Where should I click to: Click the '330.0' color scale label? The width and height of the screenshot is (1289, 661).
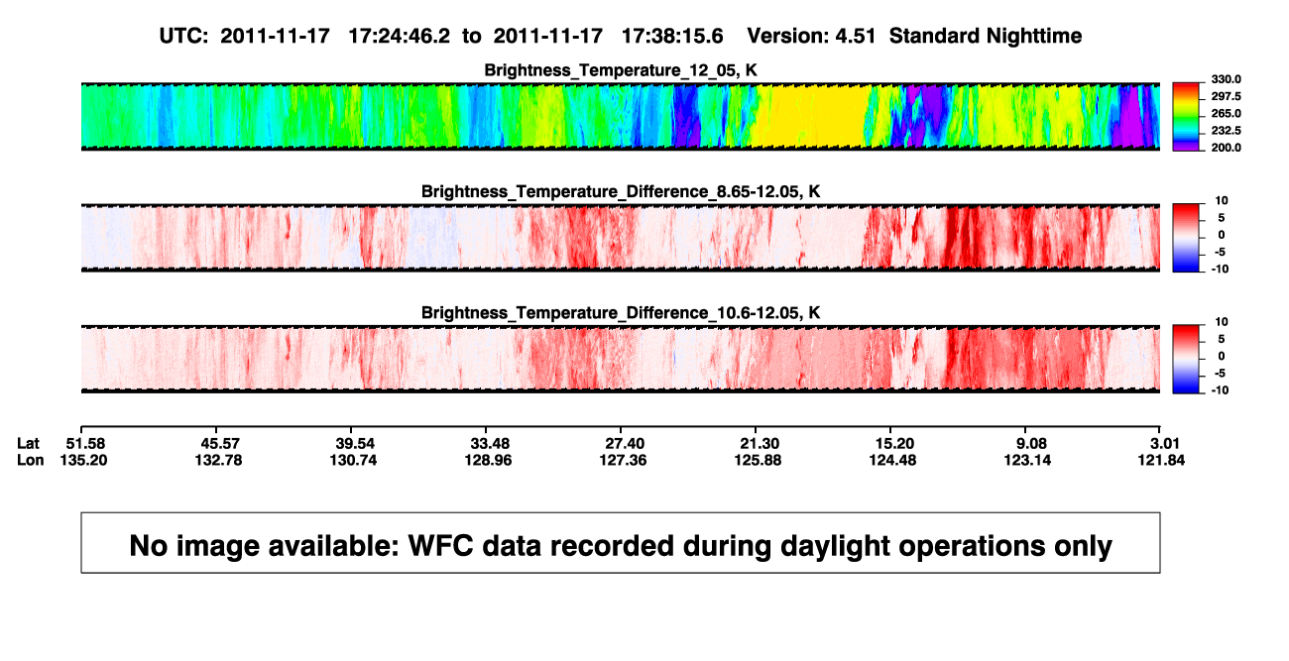1228,79
